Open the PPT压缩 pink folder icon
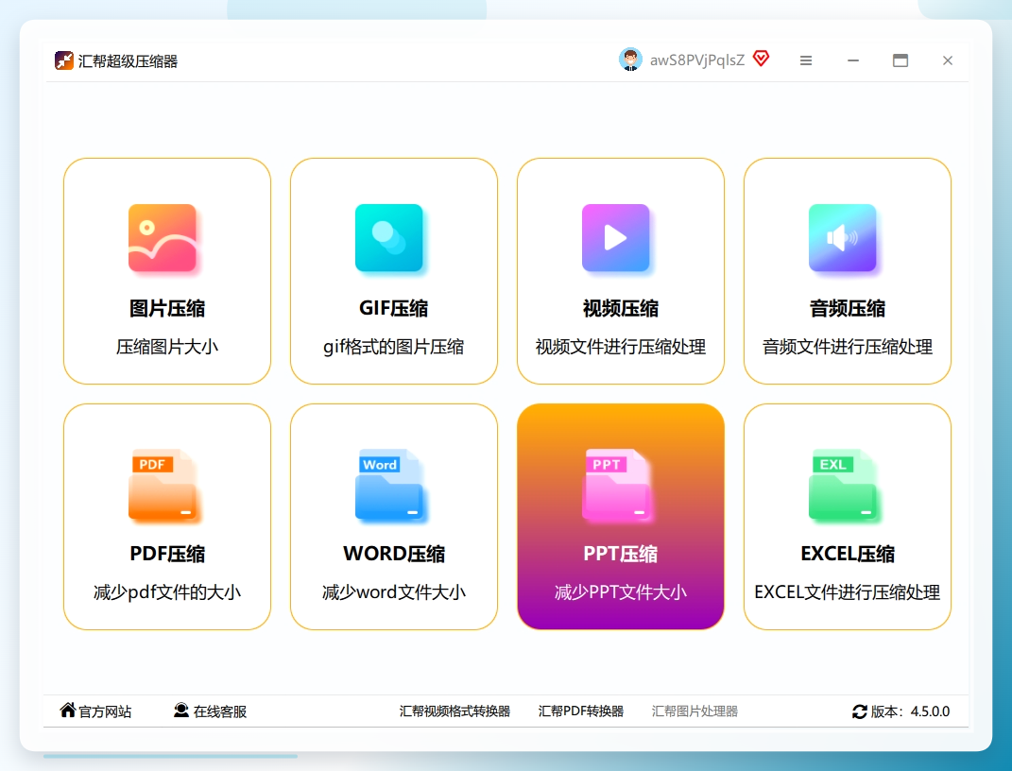Screen dimensions: 1012x771 (617, 485)
